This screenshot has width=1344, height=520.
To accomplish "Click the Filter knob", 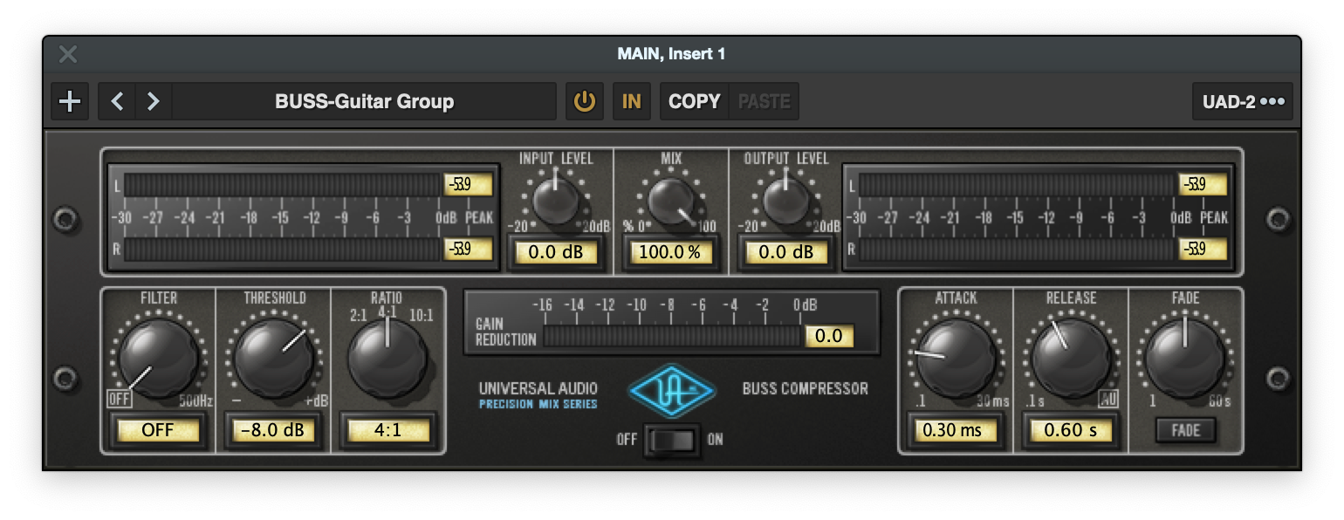I will 158,358.
